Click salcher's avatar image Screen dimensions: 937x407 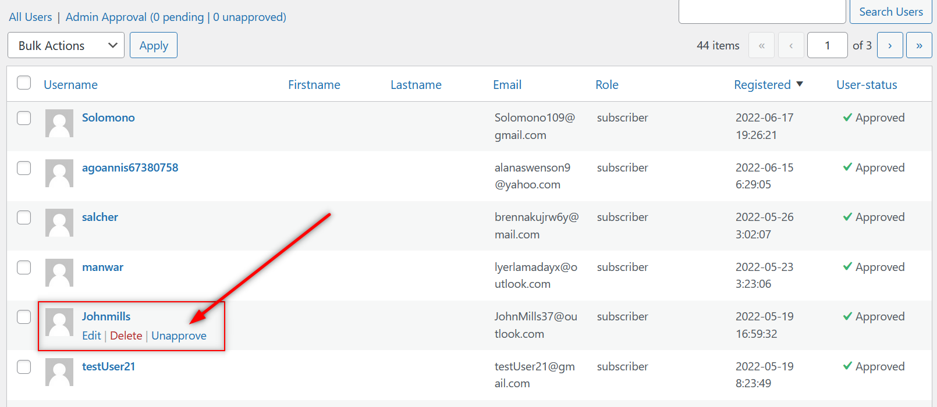point(59,223)
